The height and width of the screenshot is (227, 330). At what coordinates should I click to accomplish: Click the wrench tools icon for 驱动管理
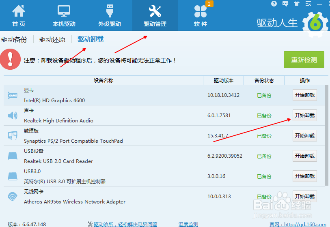pos(155,11)
